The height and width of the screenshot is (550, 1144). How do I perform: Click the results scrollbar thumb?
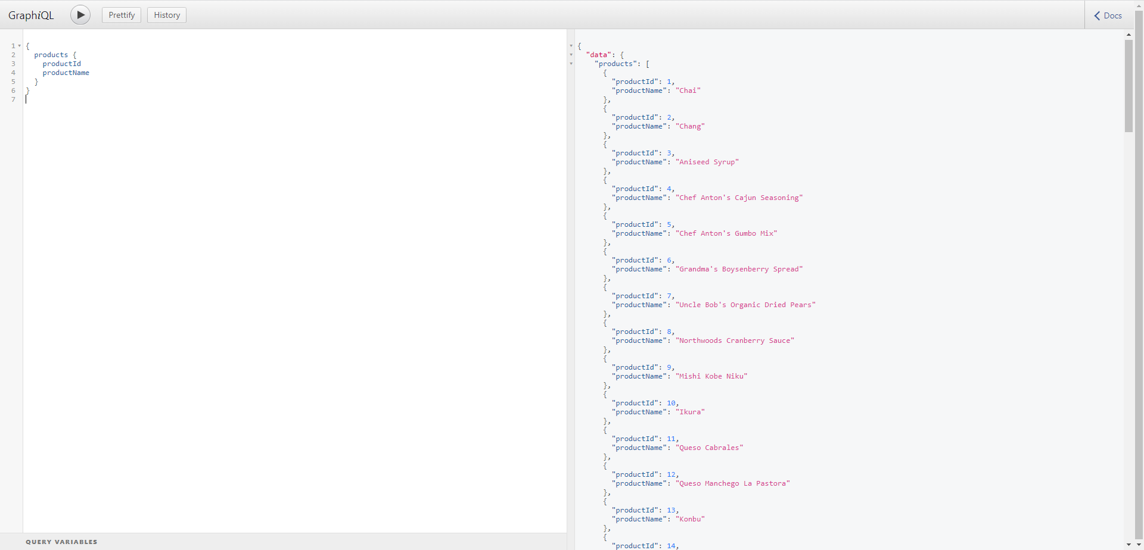click(1129, 86)
